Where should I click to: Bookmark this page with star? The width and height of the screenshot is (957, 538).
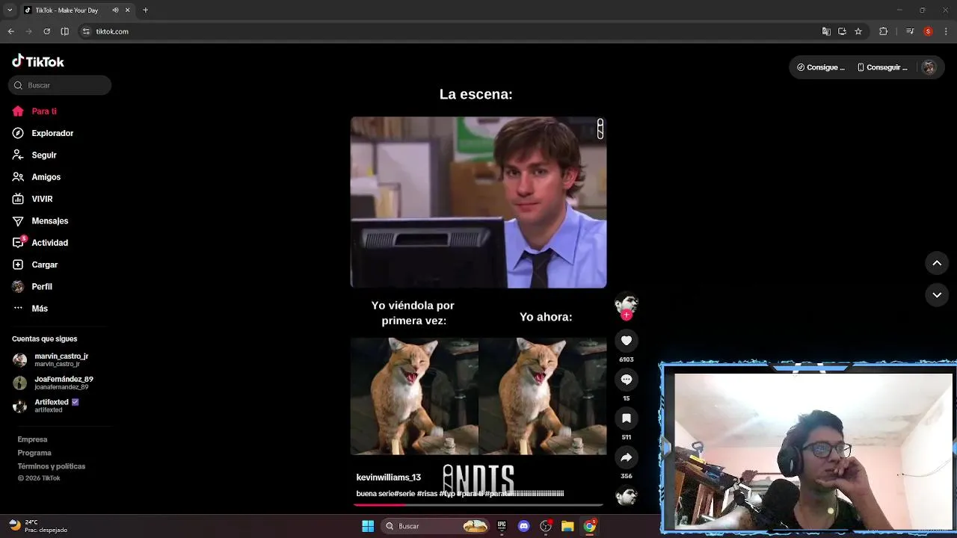tap(858, 31)
